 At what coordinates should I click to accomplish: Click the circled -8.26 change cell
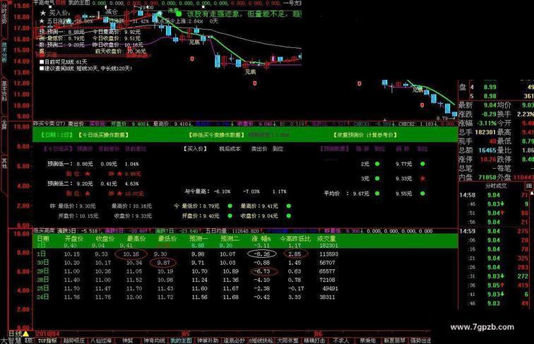coord(261,254)
